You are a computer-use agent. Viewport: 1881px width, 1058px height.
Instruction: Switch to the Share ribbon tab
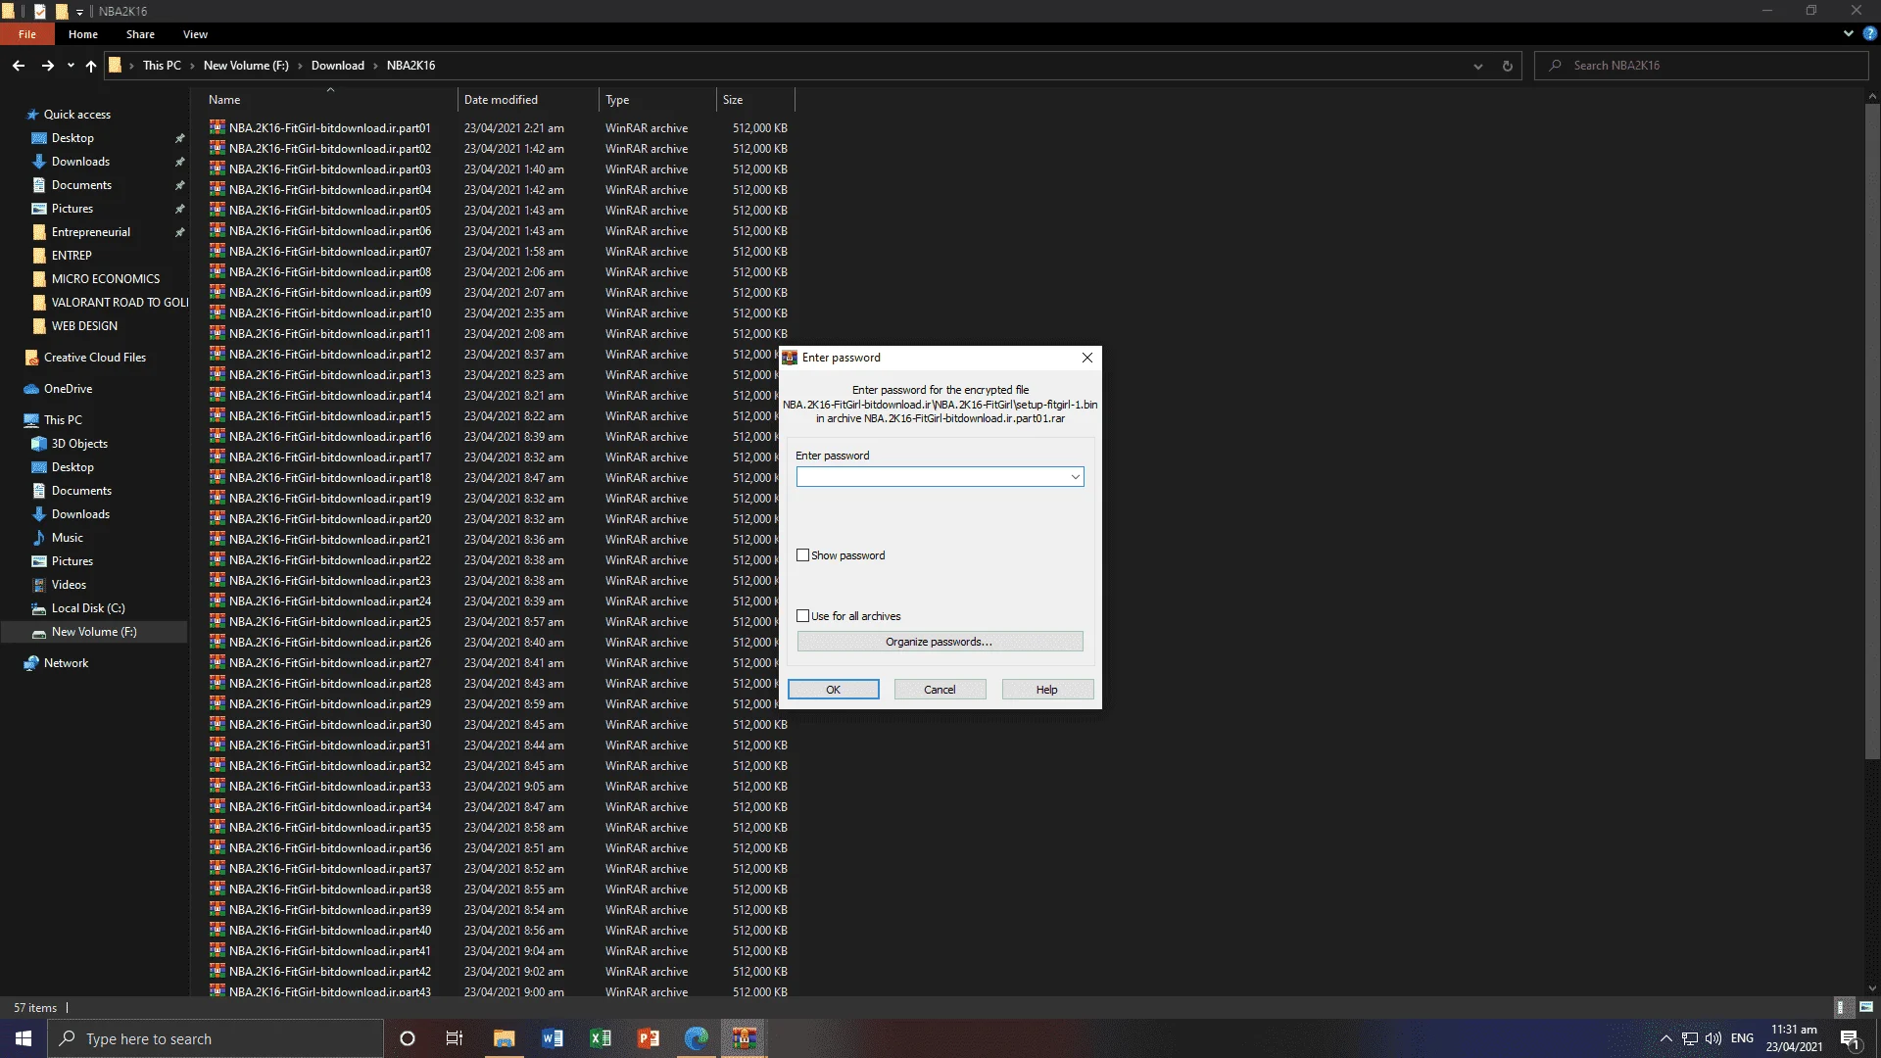tap(140, 34)
